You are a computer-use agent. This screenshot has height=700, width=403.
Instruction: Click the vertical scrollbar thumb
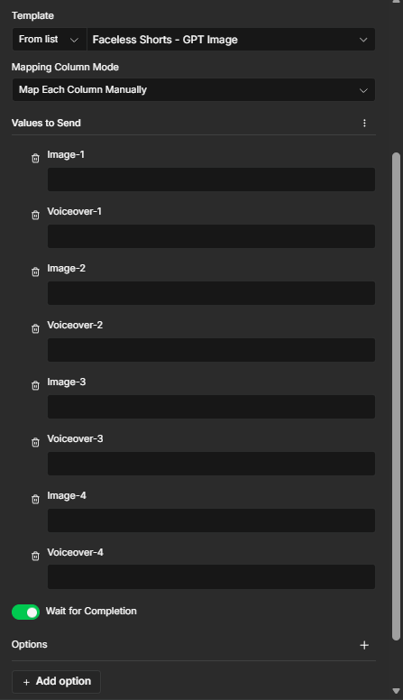tap(396, 396)
